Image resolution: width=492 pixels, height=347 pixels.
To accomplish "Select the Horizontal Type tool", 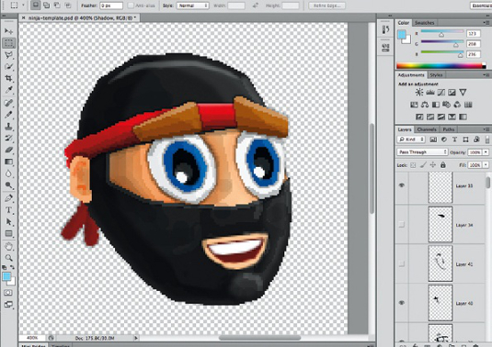I will pos(9,209).
